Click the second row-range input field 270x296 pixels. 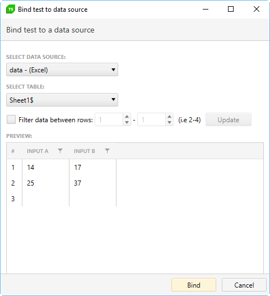(x=152, y=119)
